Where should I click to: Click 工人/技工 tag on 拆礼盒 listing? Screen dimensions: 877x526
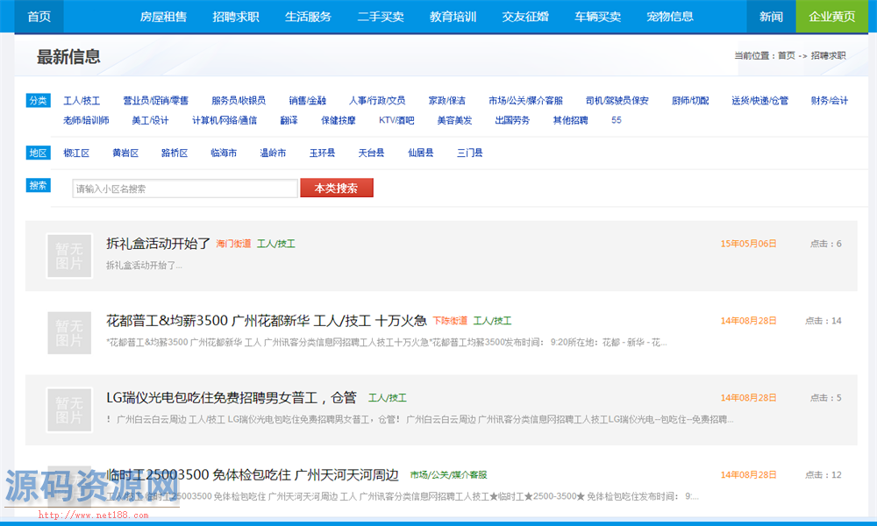[276, 244]
